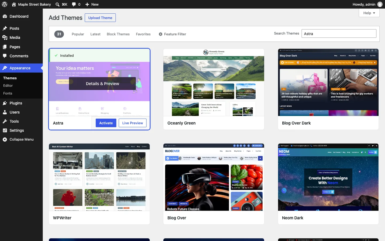Click Live Preview for Astra
The image size is (385, 241).
133,123
